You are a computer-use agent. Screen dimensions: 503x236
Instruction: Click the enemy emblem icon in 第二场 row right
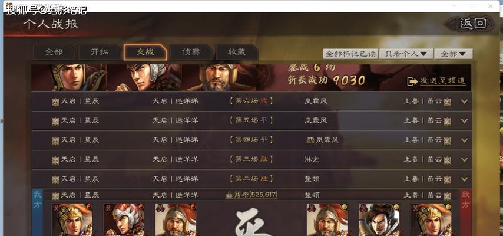447,180
